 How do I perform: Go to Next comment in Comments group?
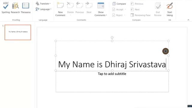[89, 7]
